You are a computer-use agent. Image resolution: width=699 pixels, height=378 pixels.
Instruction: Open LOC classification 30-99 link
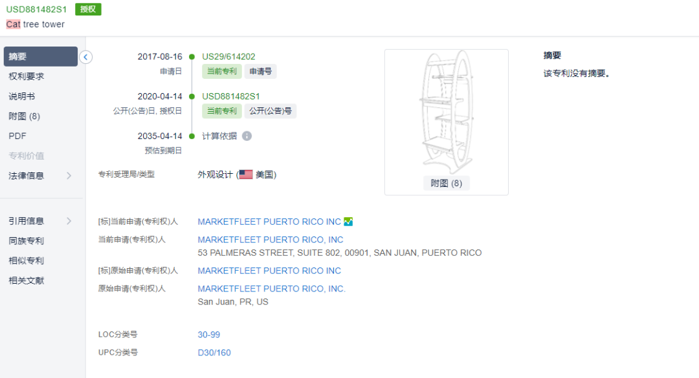208,334
